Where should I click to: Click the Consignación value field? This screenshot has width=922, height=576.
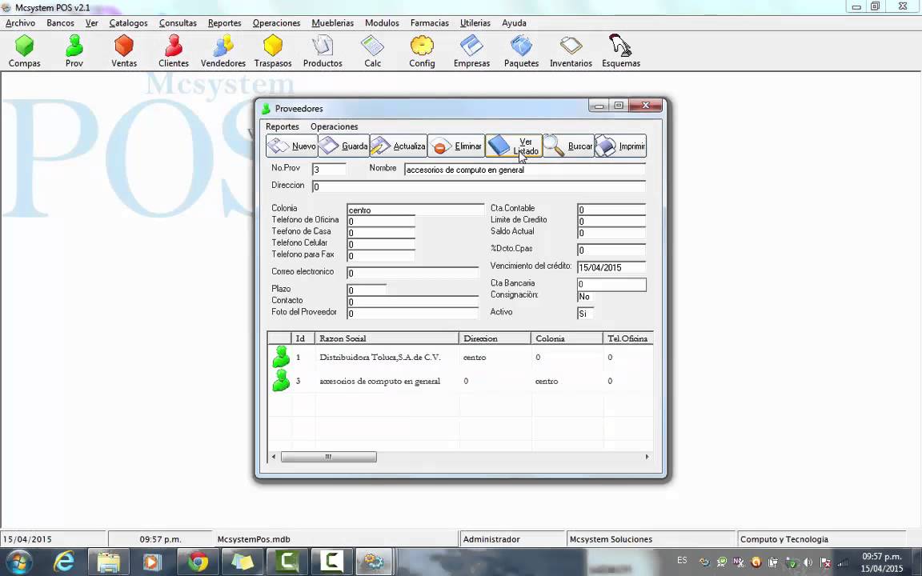click(x=586, y=296)
